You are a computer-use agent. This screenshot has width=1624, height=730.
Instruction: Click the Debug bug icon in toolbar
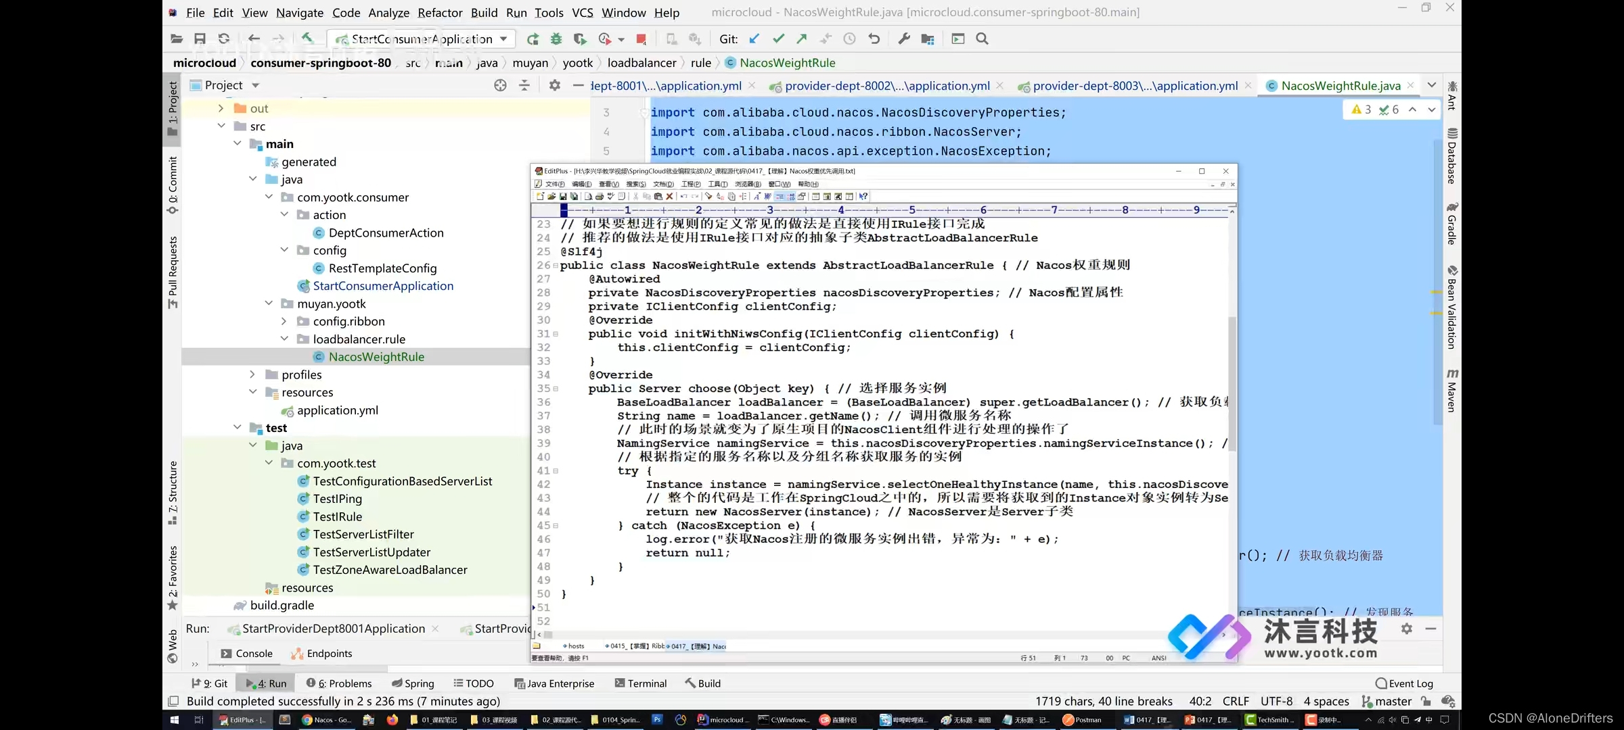(x=556, y=39)
